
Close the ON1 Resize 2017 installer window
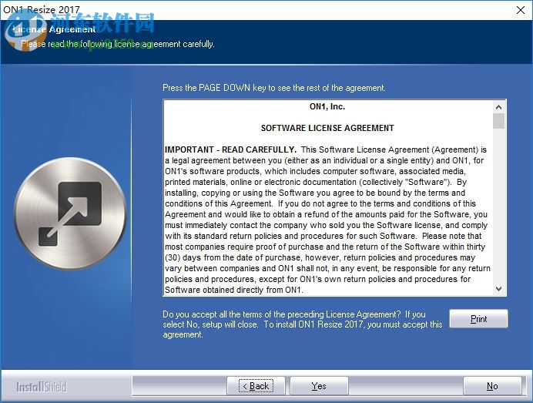521,10
